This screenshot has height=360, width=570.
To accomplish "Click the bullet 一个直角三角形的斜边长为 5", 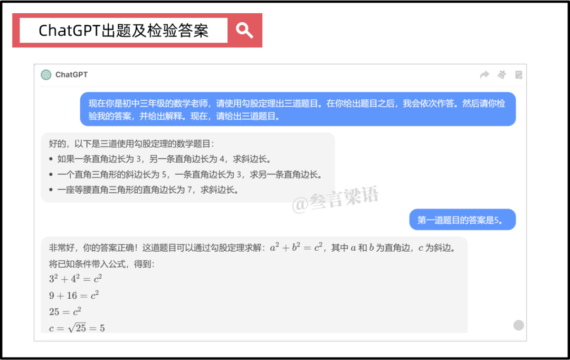I will tap(189, 175).
